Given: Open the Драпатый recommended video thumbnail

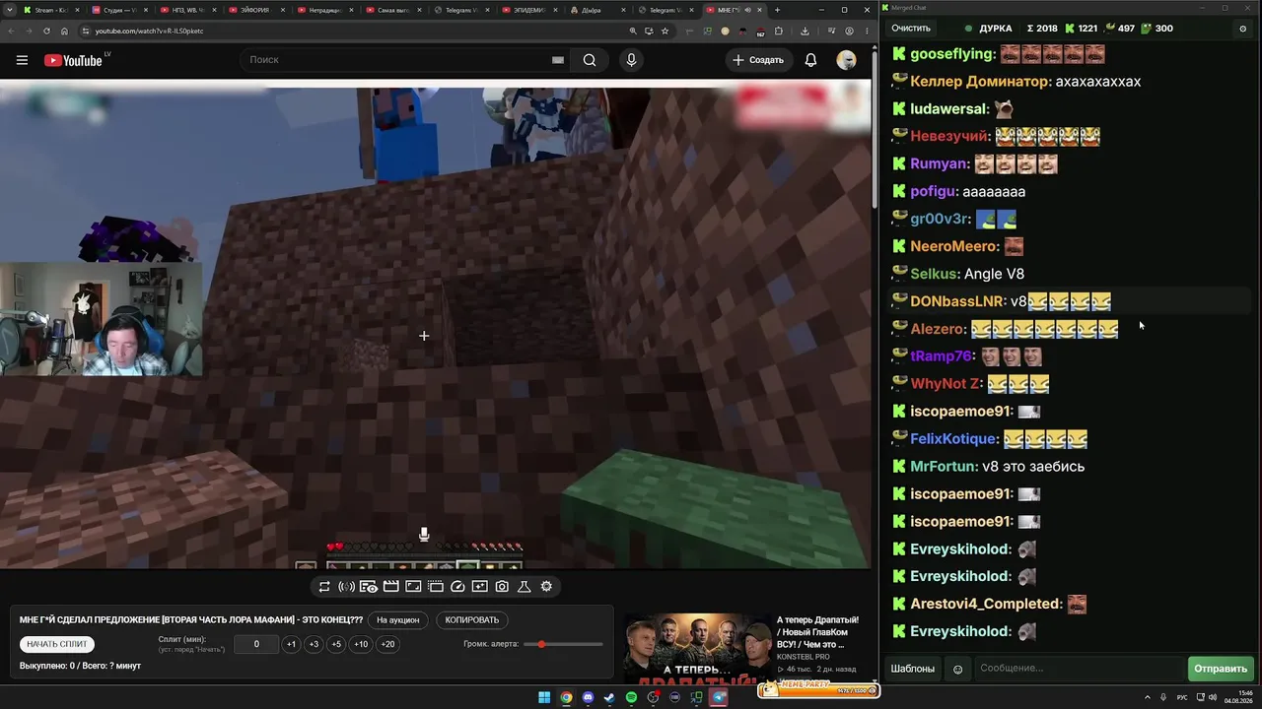Looking at the screenshot, I should pyautogui.click(x=696, y=648).
